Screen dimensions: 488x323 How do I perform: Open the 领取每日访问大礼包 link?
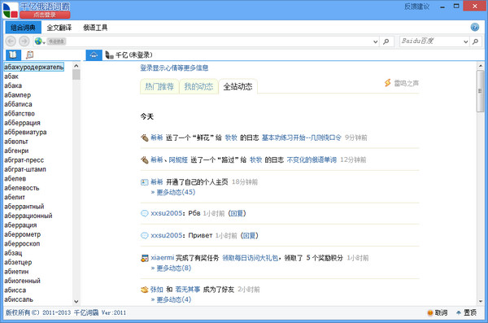(x=250, y=258)
